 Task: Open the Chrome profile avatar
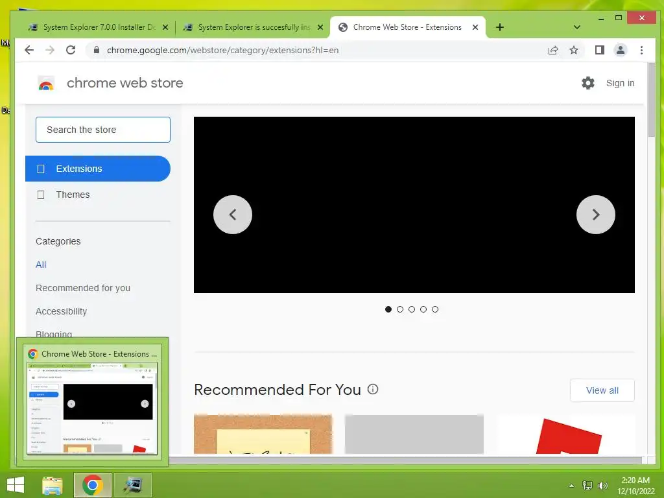[621, 51]
